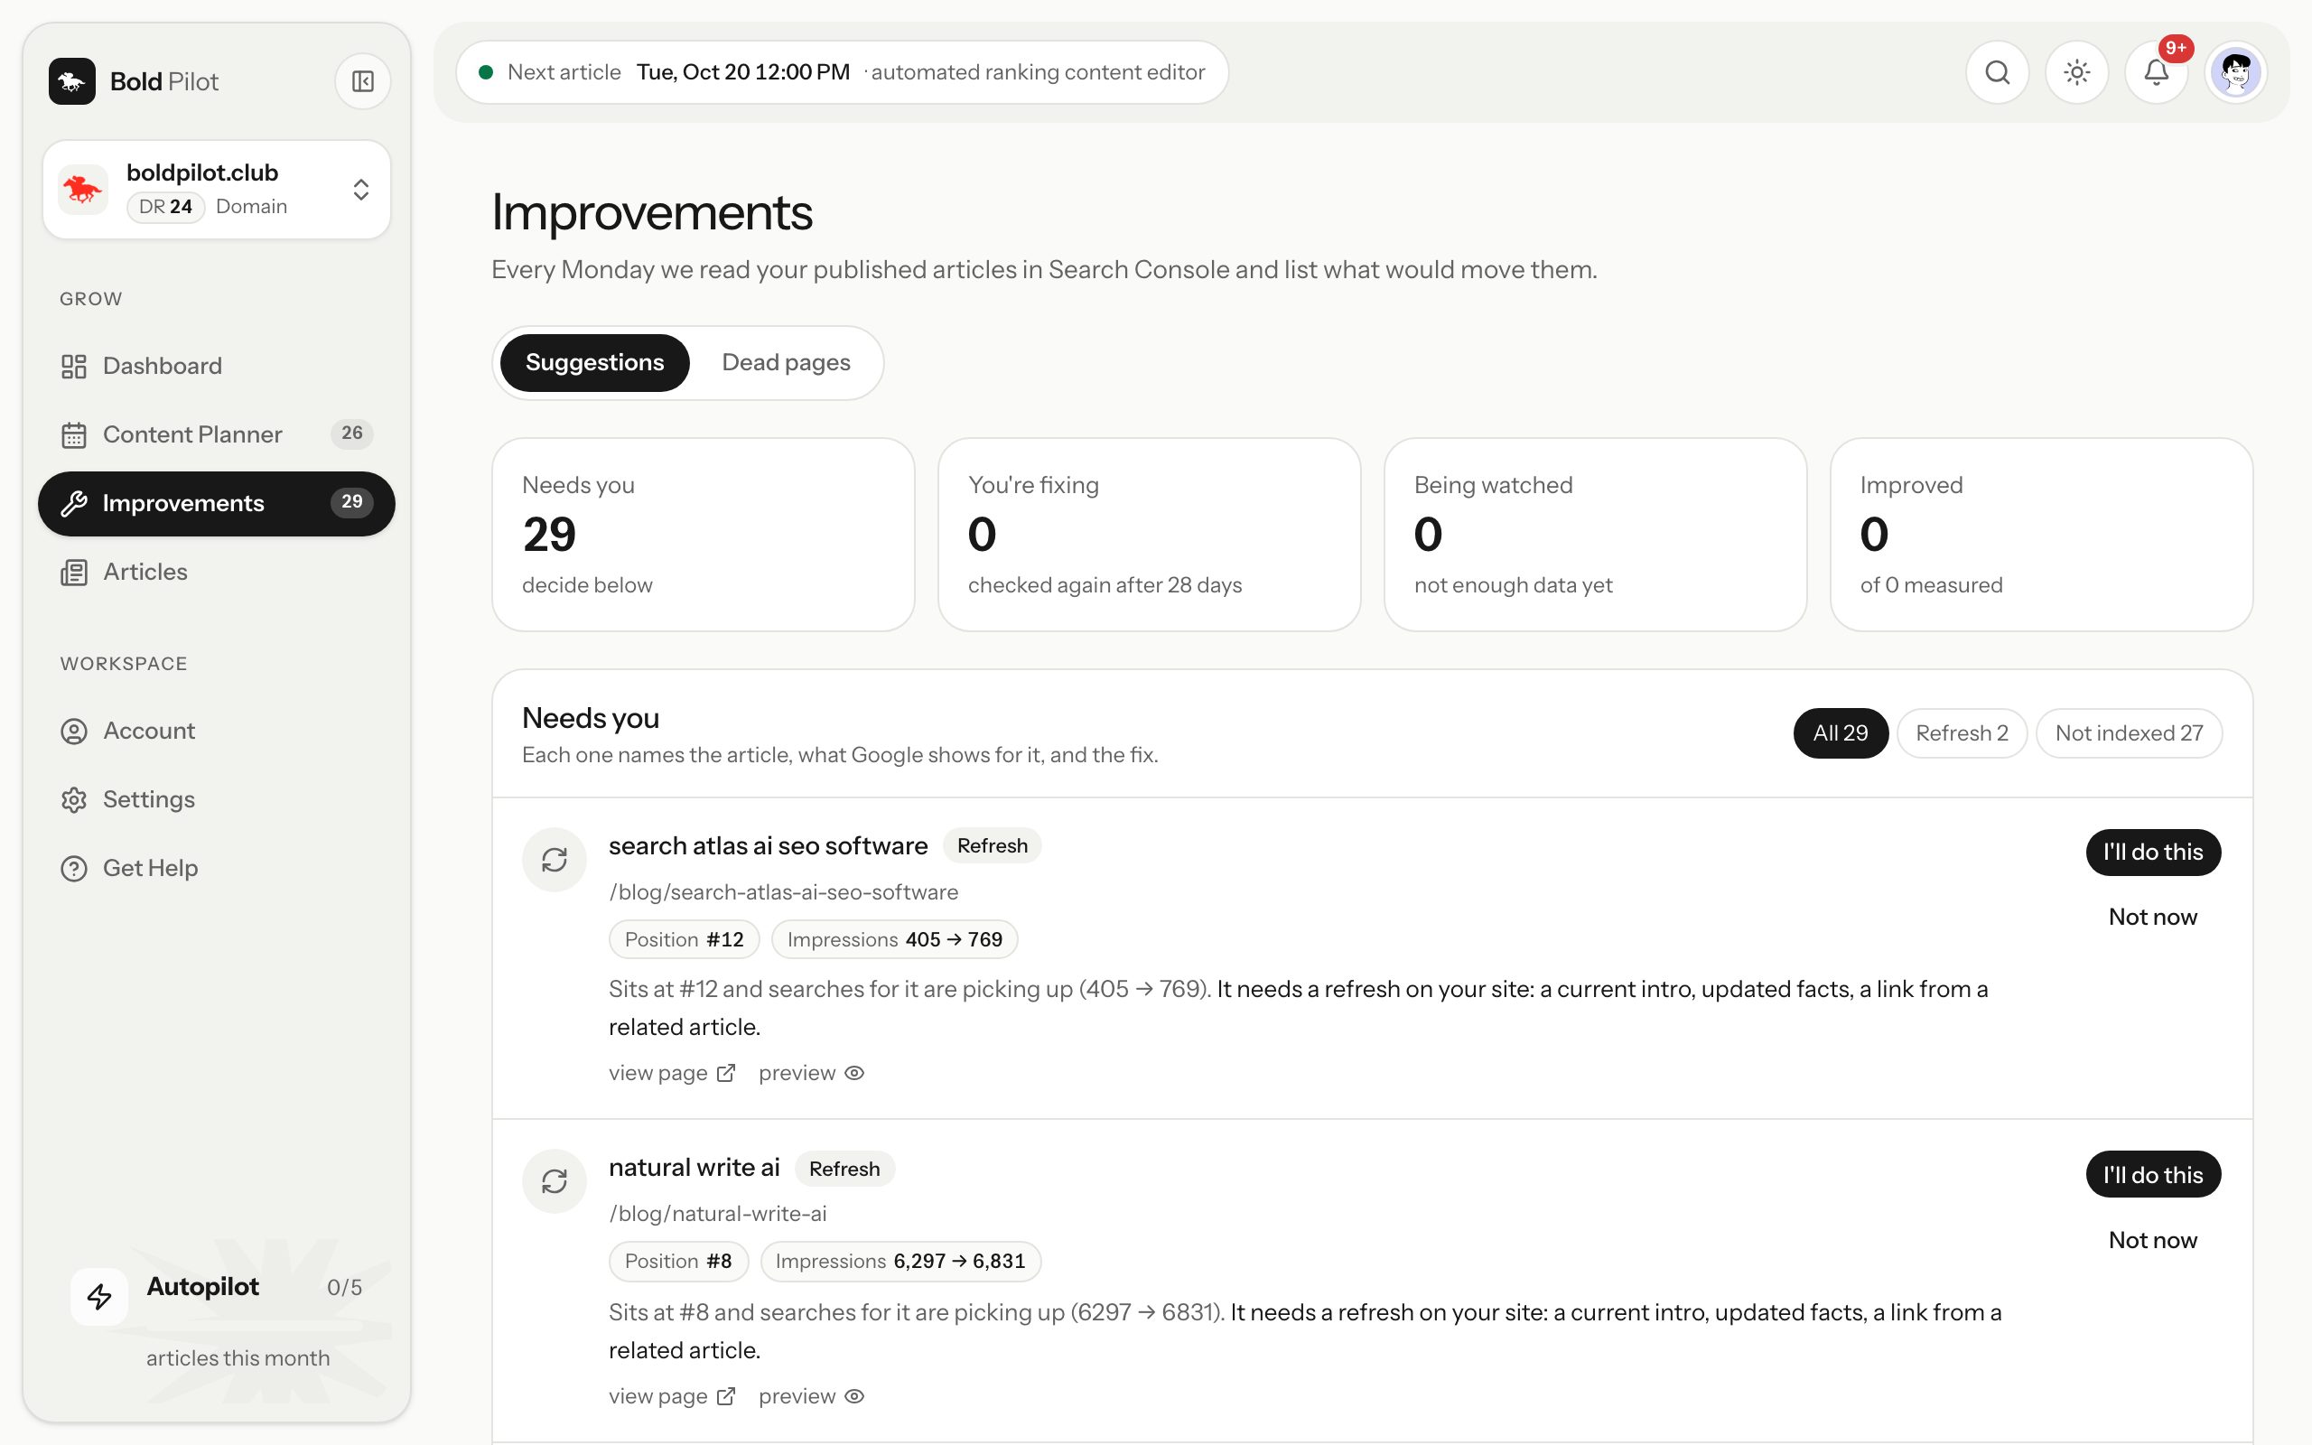Click the Get Help question mark icon

point(73,869)
